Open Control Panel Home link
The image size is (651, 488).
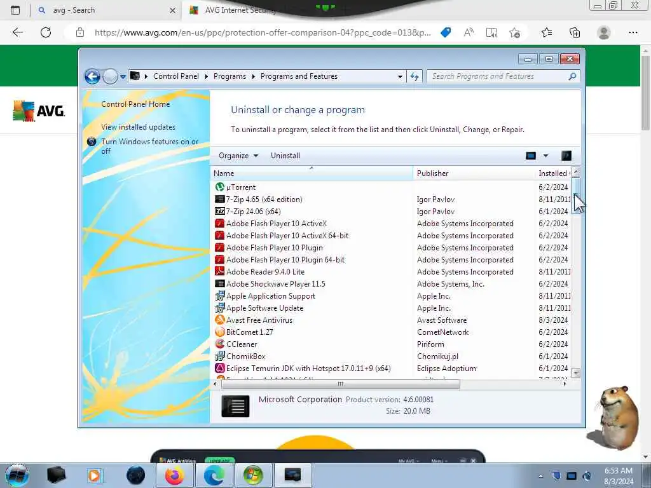coord(135,104)
